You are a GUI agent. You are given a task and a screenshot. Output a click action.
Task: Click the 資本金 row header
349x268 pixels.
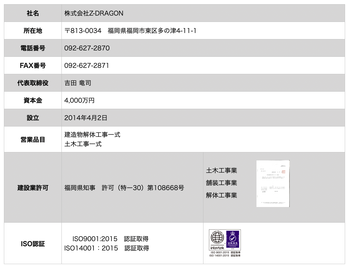point(33,100)
